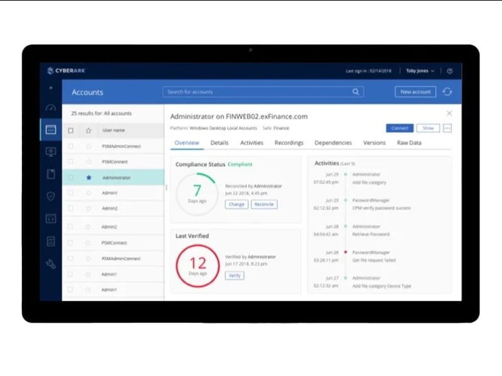Click the Connect button

(400, 128)
